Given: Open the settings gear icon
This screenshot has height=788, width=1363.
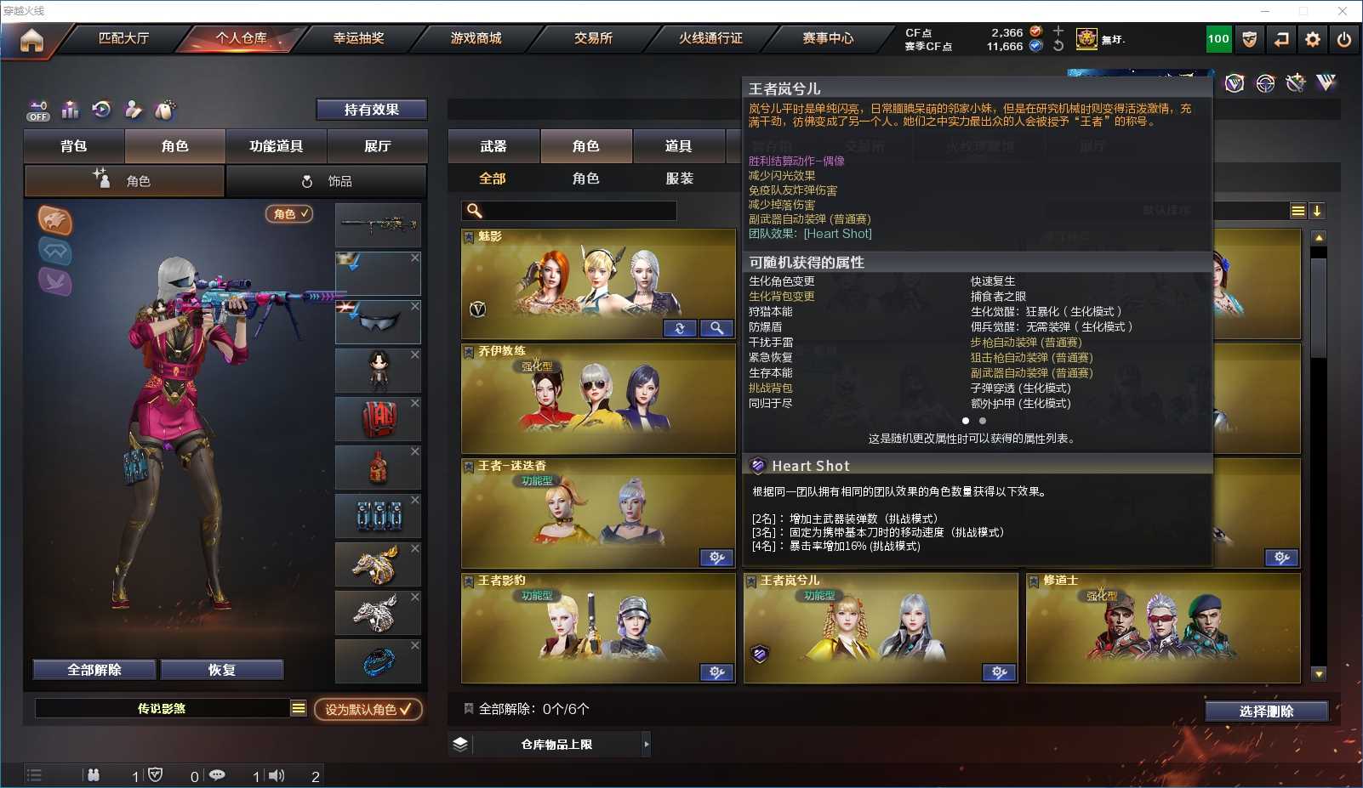Looking at the screenshot, I should [x=1313, y=39].
